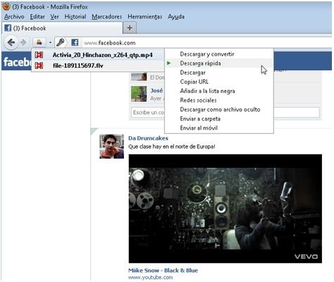Screen dimensions: 334x282
Task: Click post text Que clase hay en el norte
Action: click(x=171, y=147)
